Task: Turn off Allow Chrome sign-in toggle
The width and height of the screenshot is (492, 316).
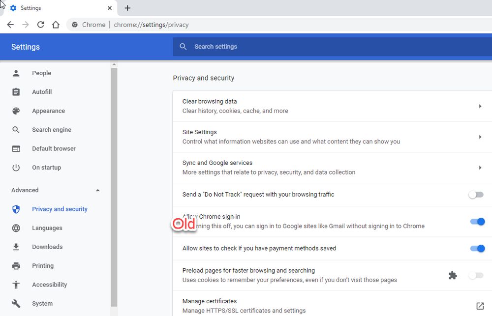Action: coord(477,222)
